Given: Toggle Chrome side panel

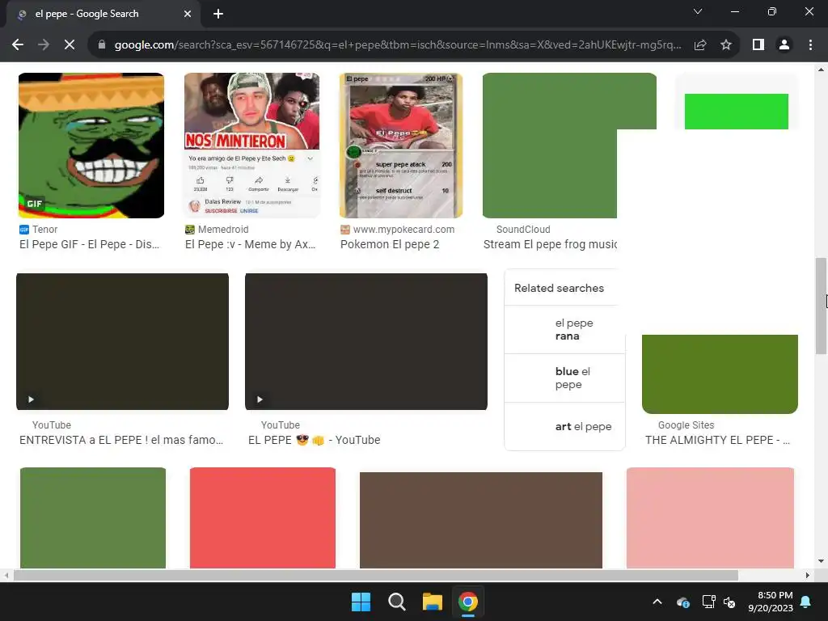Looking at the screenshot, I should (x=758, y=45).
